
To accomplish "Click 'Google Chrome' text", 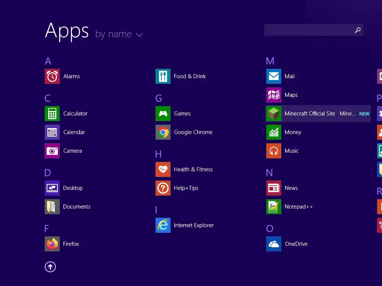I will click(x=193, y=132).
